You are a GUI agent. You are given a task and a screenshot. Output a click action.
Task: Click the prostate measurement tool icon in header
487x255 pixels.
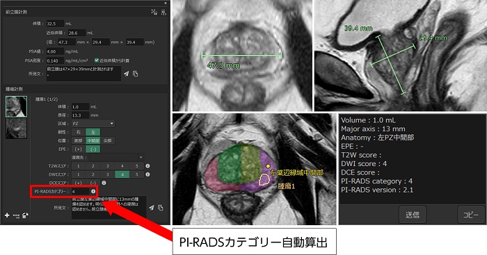154,12
